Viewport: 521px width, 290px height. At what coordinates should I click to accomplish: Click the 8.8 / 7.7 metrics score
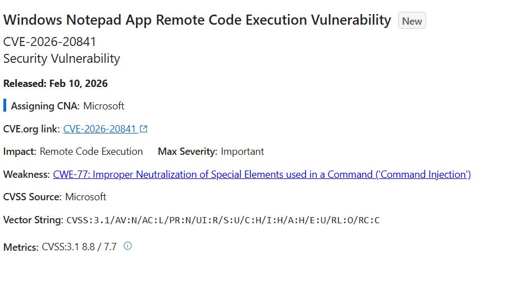99,247
